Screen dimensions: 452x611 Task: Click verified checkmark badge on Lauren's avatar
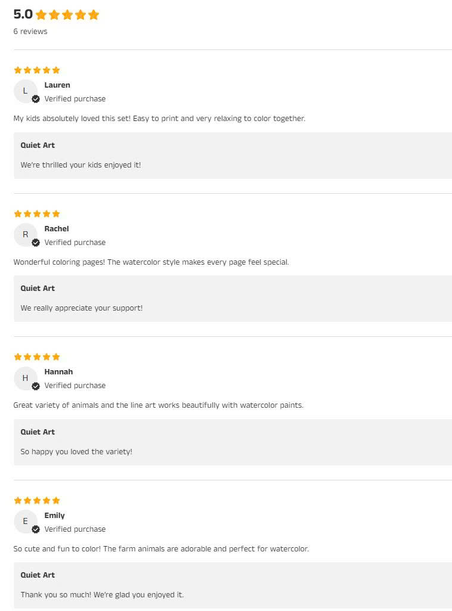click(36, 99)
